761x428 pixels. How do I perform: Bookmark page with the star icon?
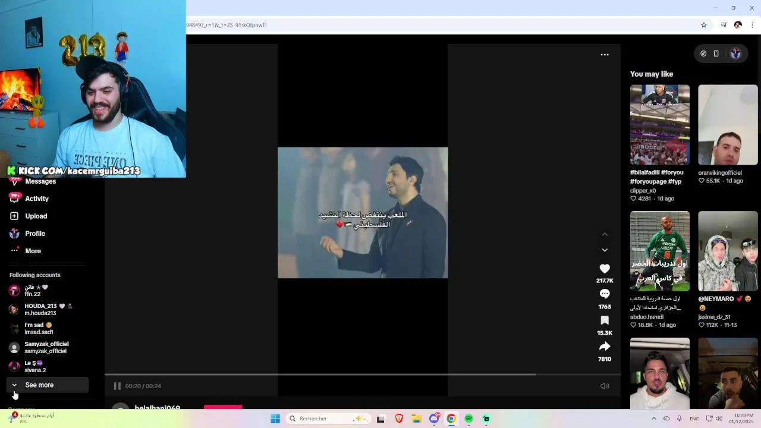(704, 25)
